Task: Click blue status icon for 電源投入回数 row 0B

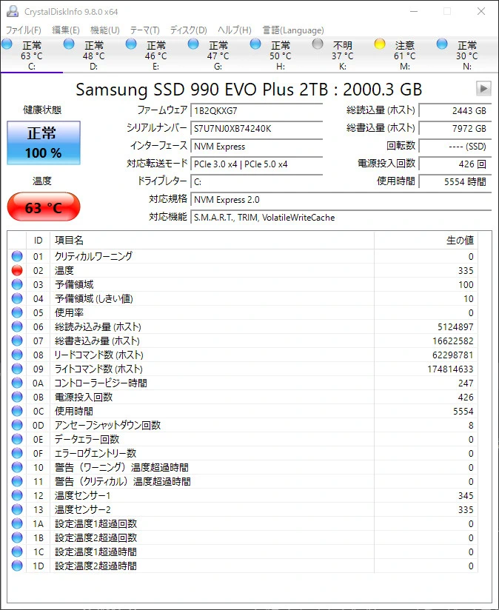Action: coord(17,398)
